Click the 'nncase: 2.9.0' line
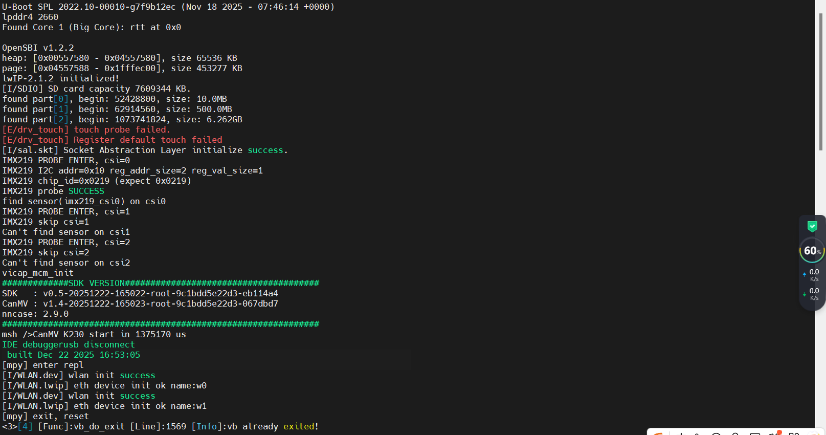Viewport: 826px width, 435px height. tap(35, 314)
